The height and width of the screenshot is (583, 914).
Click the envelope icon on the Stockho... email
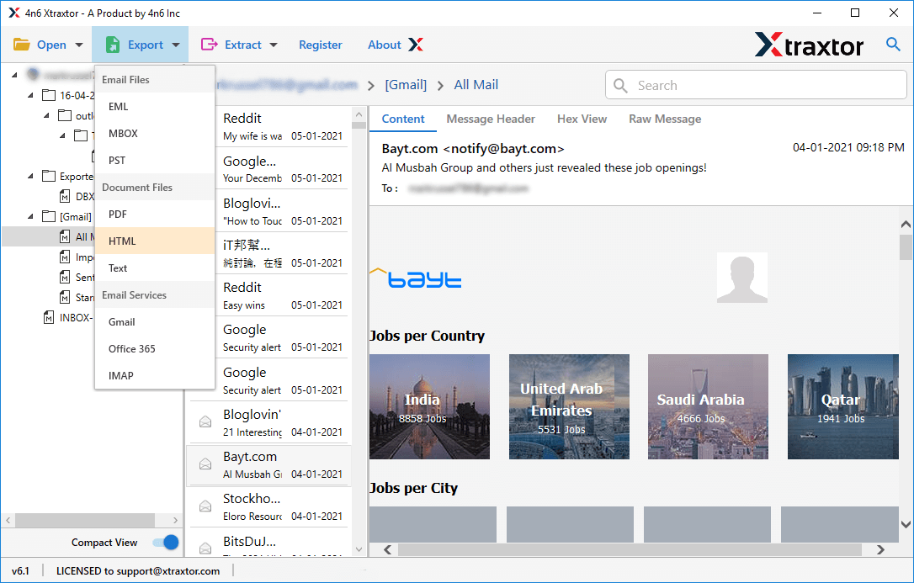[x=205, y=506]
